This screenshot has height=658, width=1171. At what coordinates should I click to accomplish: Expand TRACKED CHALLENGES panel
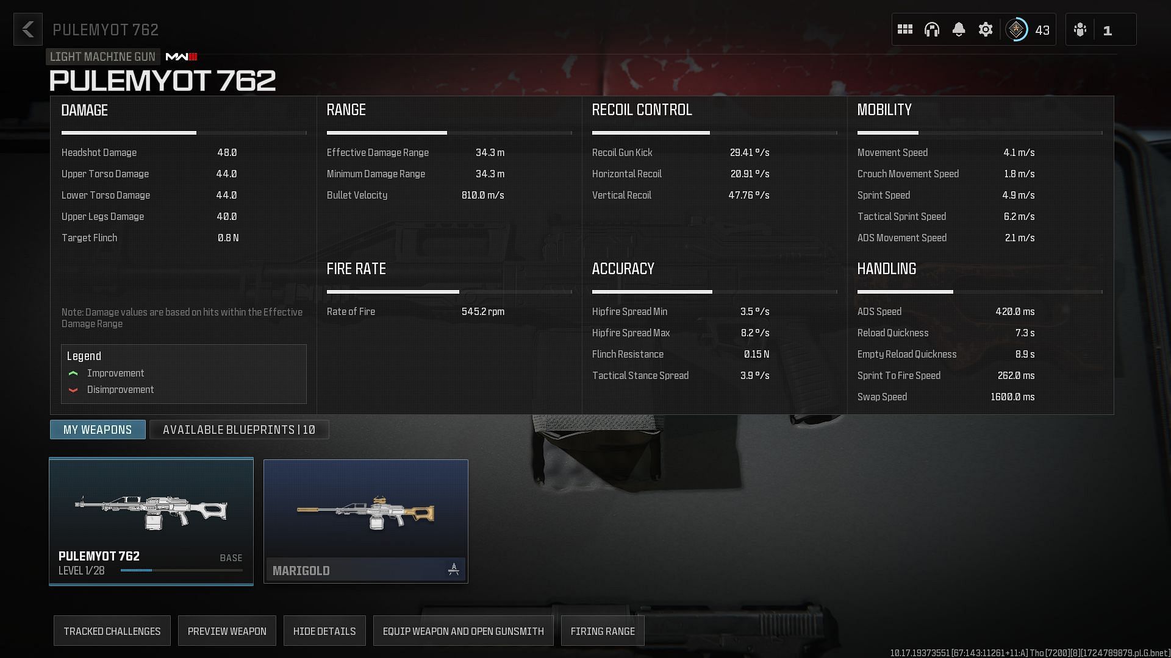112,630
